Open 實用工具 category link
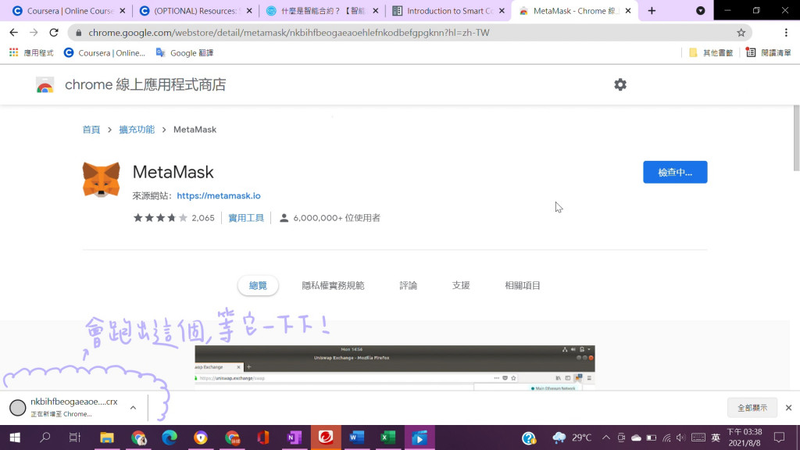This screenshot has height=450, width=800. click(246, 218)
